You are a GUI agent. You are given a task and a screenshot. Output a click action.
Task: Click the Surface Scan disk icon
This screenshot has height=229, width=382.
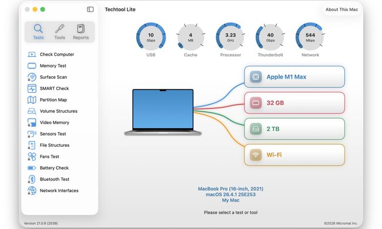[x=32, y=77]
